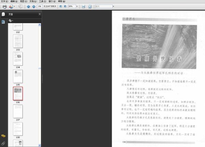The image size is (205, 147).
Task: Click the page footer number 196
Action: tap(124, 142)
